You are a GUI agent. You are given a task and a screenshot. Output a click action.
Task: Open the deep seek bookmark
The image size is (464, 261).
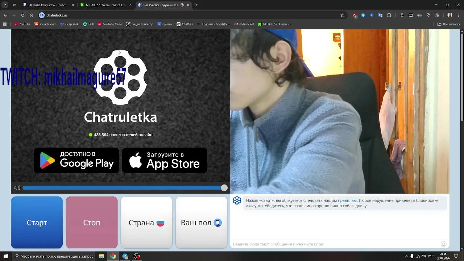[69, 24]
